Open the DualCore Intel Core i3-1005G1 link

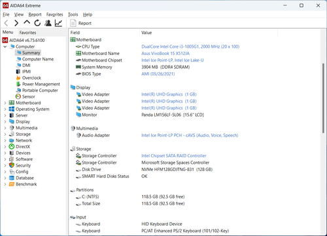coord(190,47)
